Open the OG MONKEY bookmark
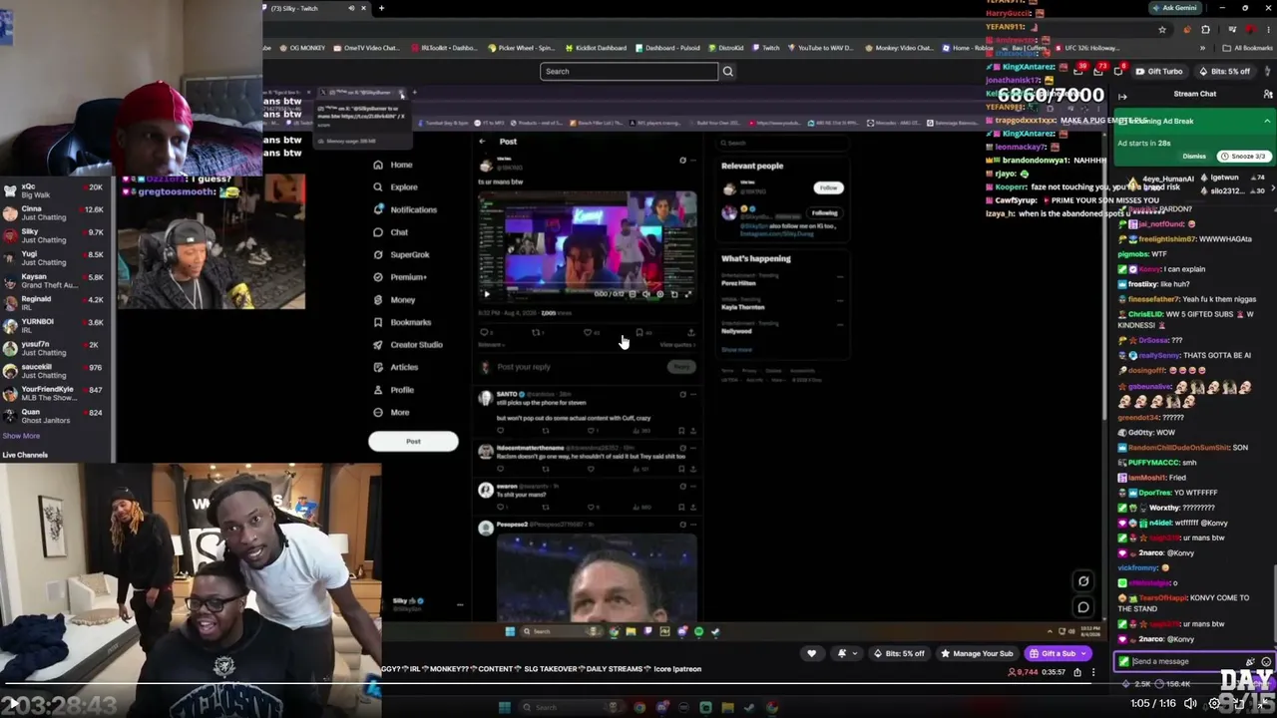 click(x=301, y=48)
